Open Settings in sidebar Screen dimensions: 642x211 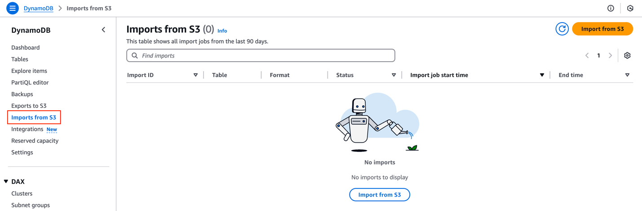click(x=22, y=153)
